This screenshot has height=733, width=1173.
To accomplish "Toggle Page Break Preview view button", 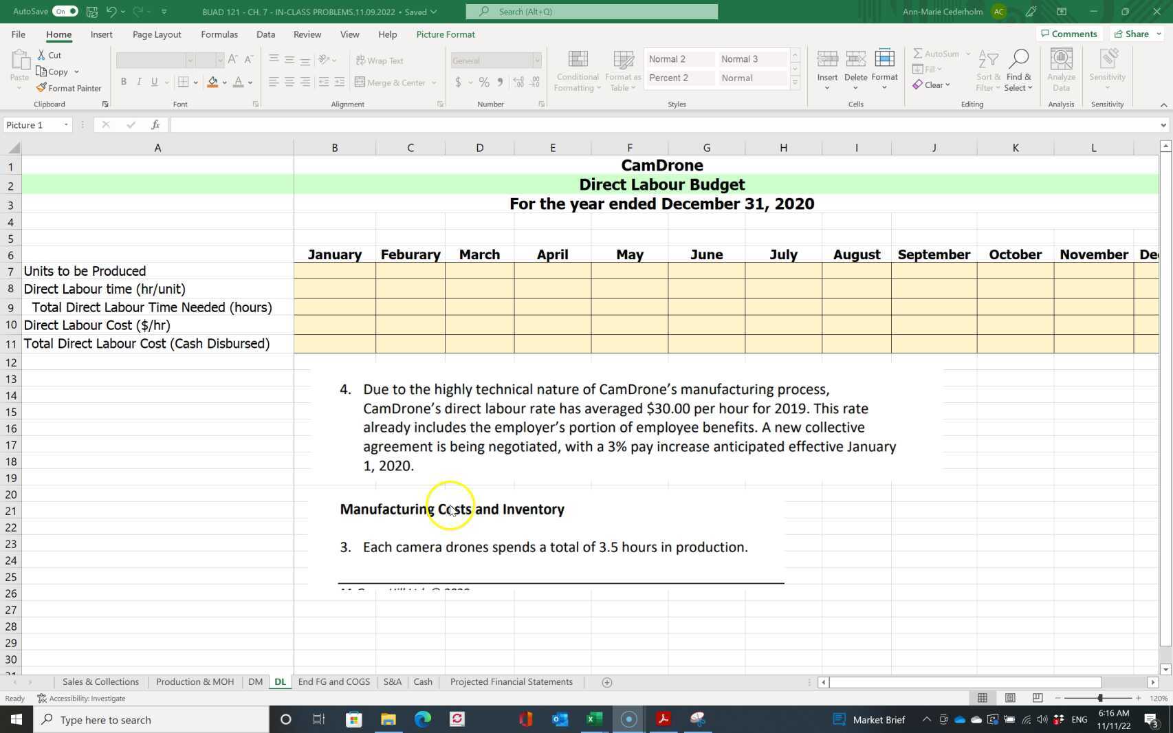I will (1038, 698).
